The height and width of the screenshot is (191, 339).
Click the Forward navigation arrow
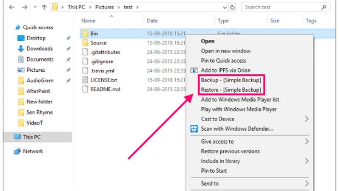pyautogui.click(x=25, y=7)
